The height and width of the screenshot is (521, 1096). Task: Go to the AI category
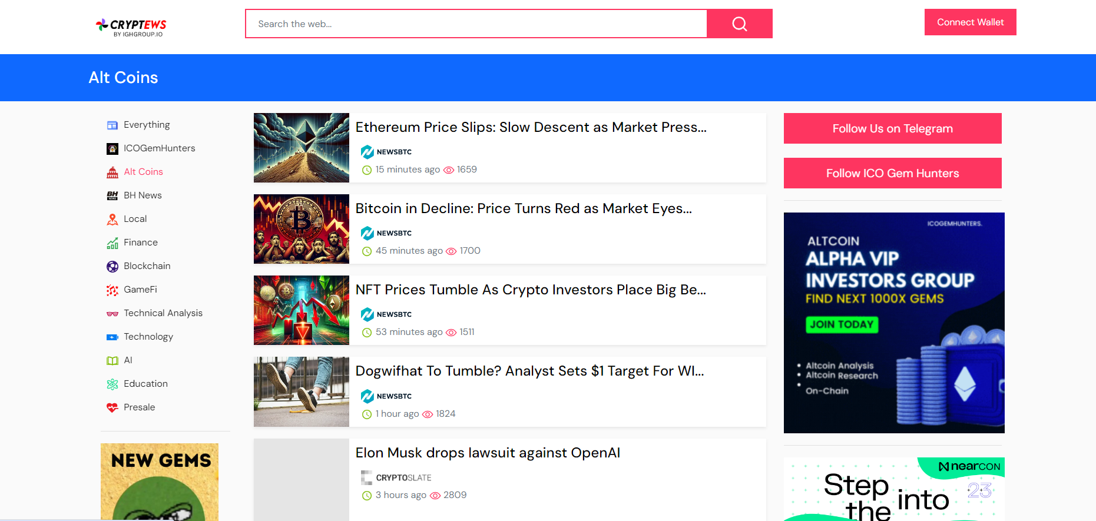128,360
